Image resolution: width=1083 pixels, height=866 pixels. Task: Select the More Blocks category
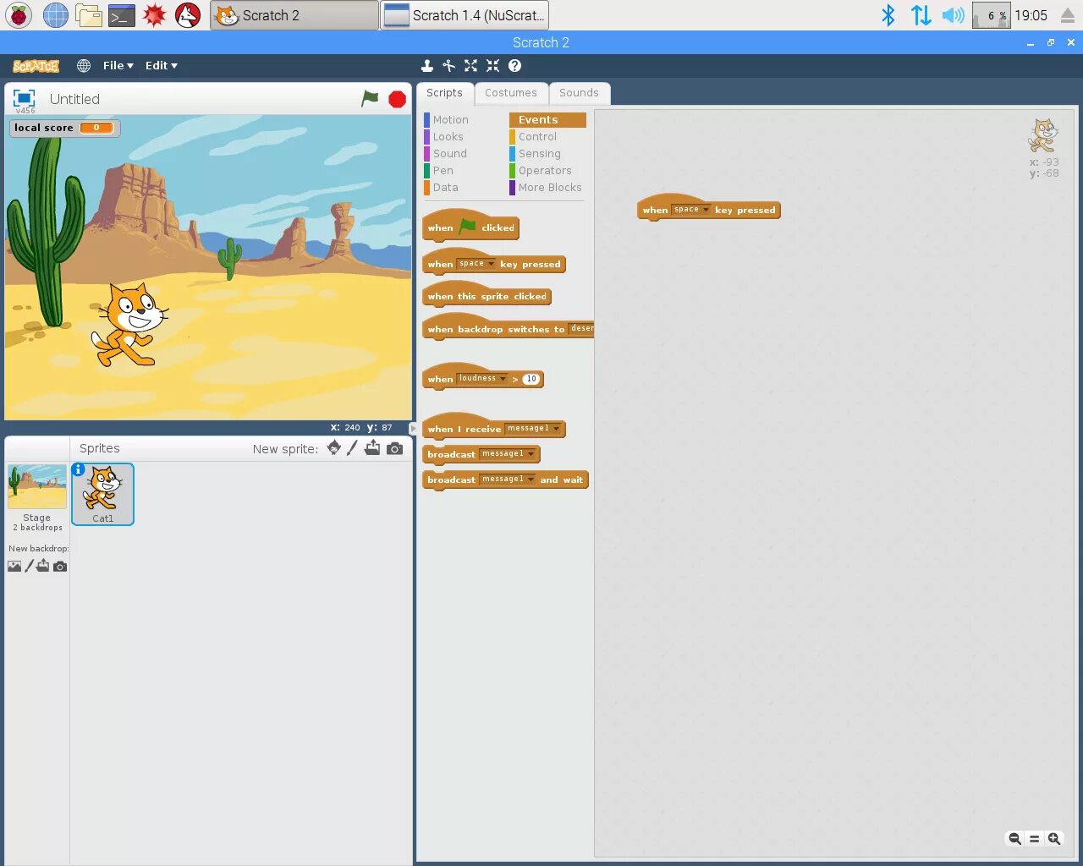coord(550,188)
